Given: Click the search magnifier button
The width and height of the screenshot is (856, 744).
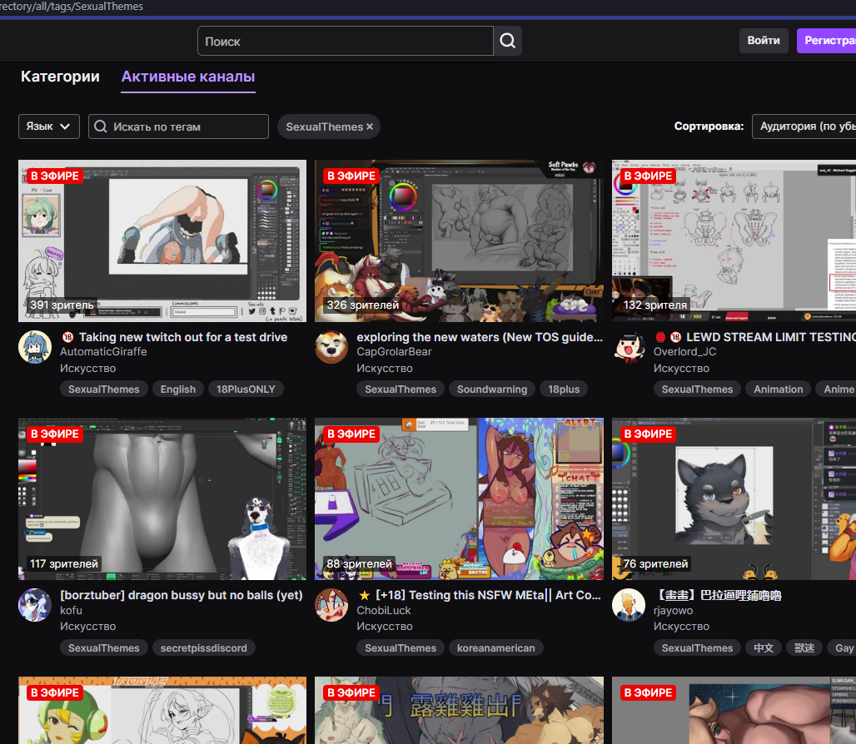Looking at the screenshot, I should 508,41.
